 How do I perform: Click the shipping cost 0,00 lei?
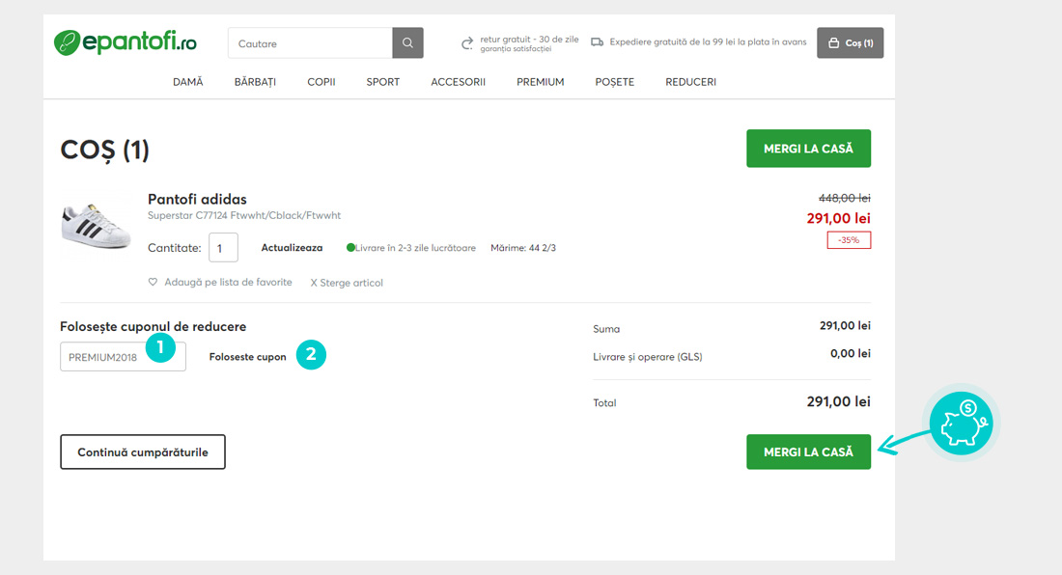(850, 354)
